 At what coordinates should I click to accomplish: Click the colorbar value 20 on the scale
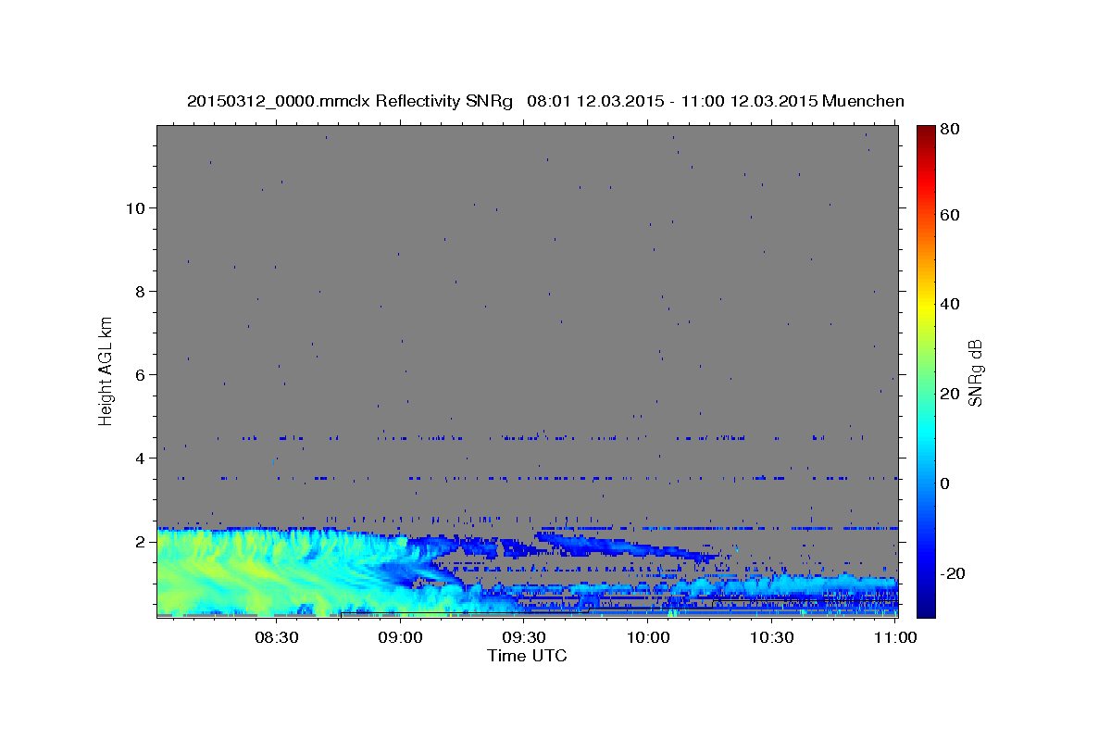coord(951,394)
